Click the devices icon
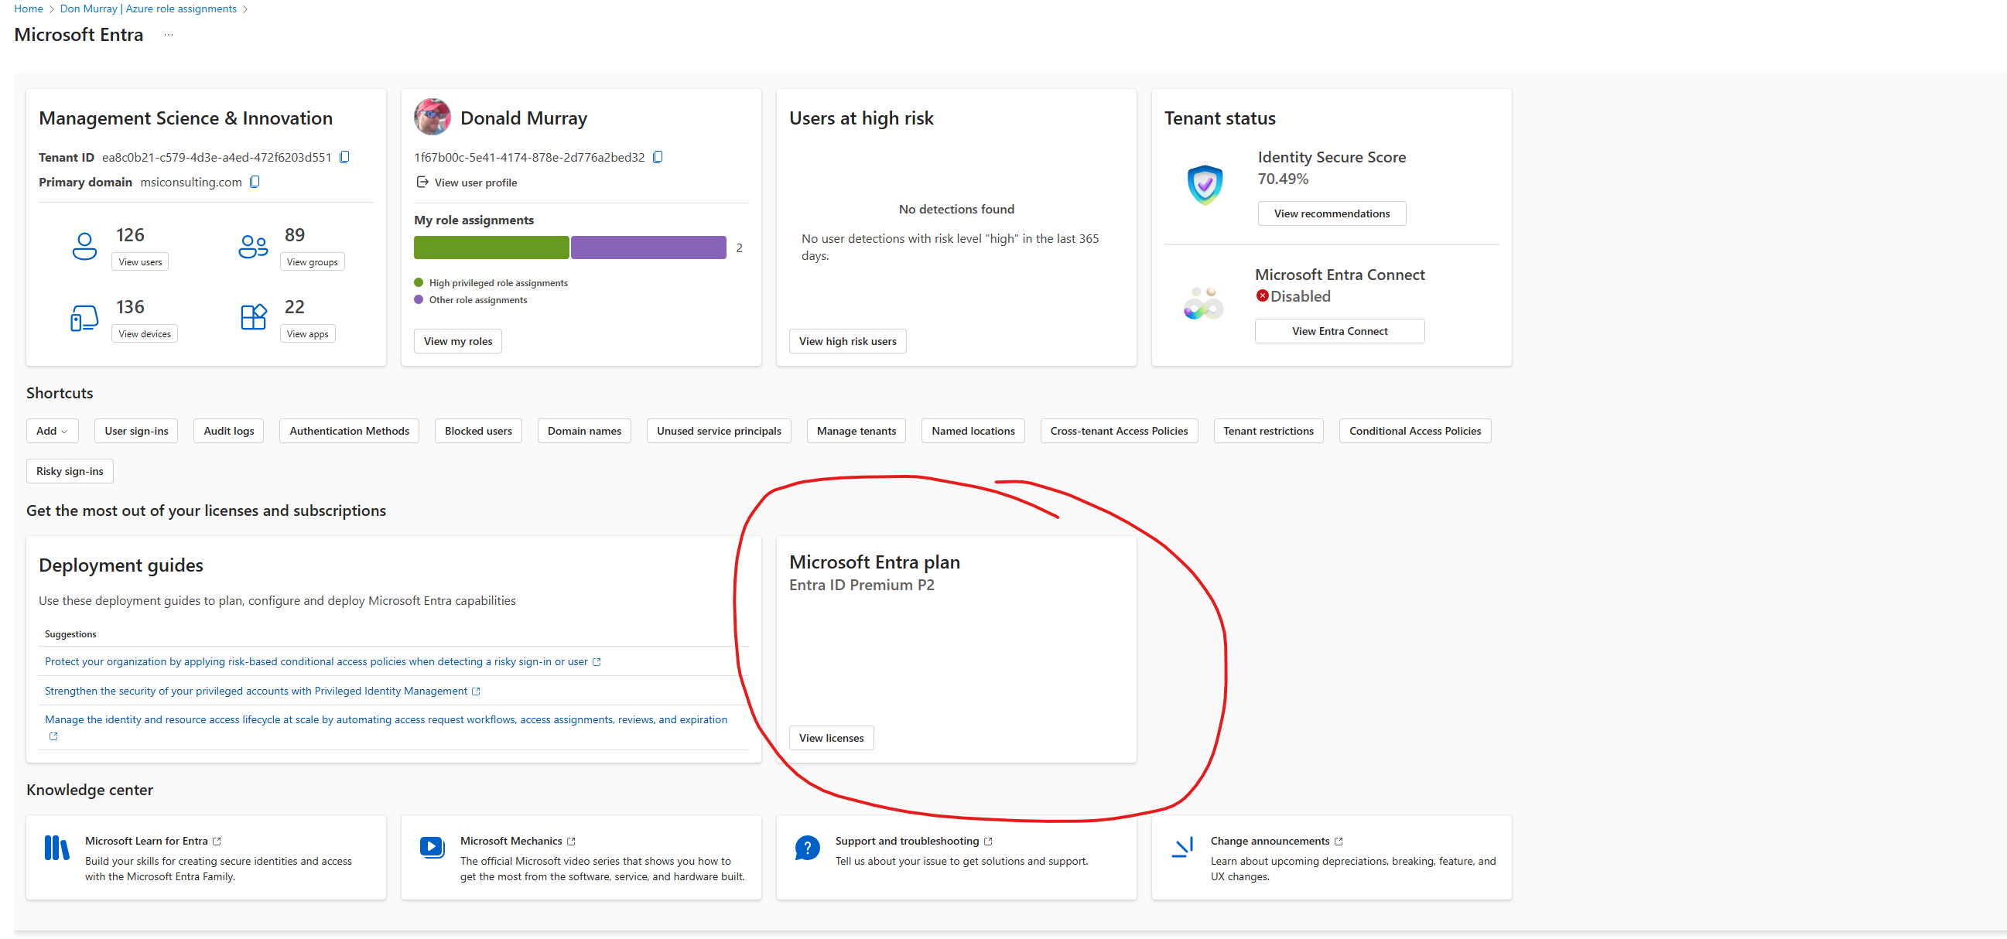The height and width of the screenshot is (939, 2007). pos(84,319)
